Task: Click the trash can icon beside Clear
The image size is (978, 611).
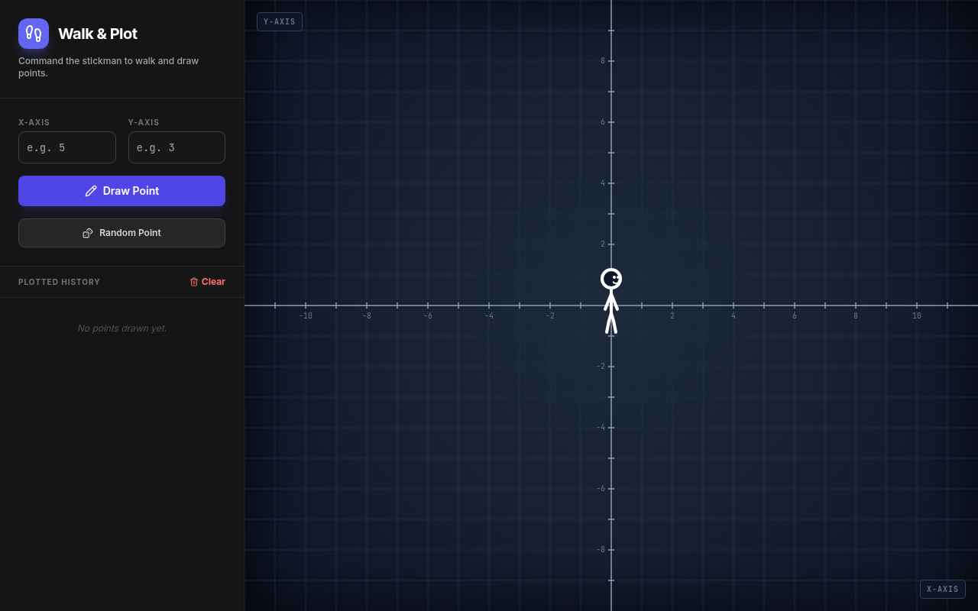Action: (x=194, y=282)
